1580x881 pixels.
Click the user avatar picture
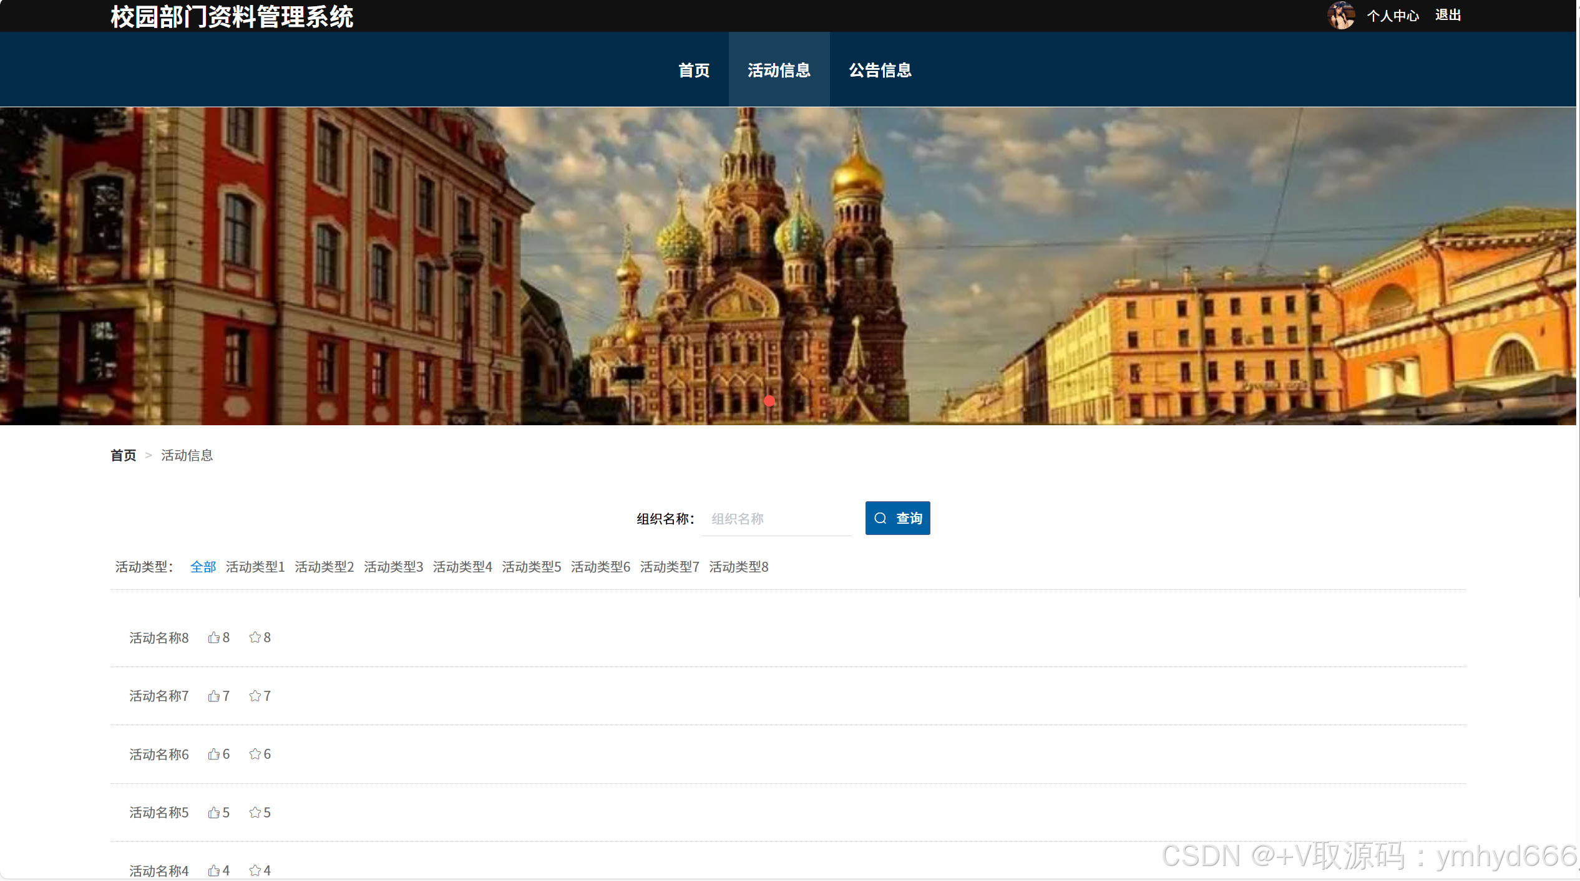[x=1340, y=16]
